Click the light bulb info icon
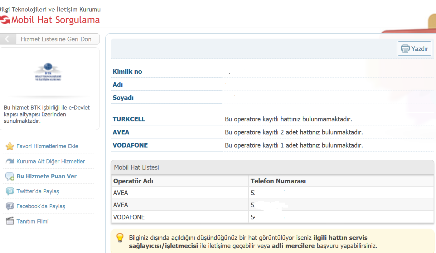 tap(120, 238)
